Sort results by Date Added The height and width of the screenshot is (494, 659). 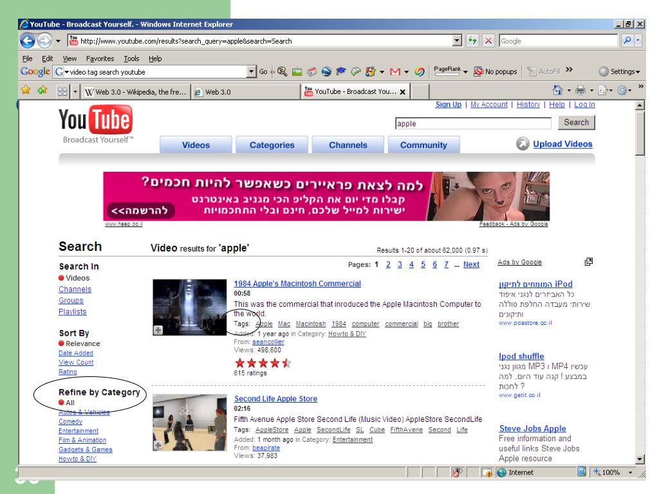[76, 353]
